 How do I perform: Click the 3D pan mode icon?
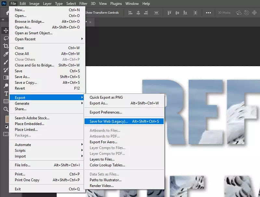(254, 13)
